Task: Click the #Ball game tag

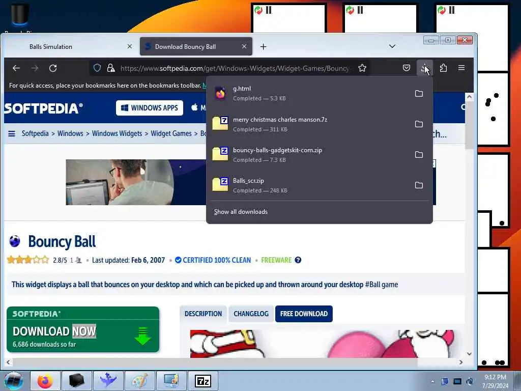Action: pyautogui.click(x=382, y=285)
